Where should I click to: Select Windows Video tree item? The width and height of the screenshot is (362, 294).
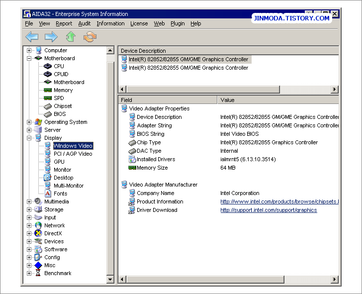click(x=73, y=146)
